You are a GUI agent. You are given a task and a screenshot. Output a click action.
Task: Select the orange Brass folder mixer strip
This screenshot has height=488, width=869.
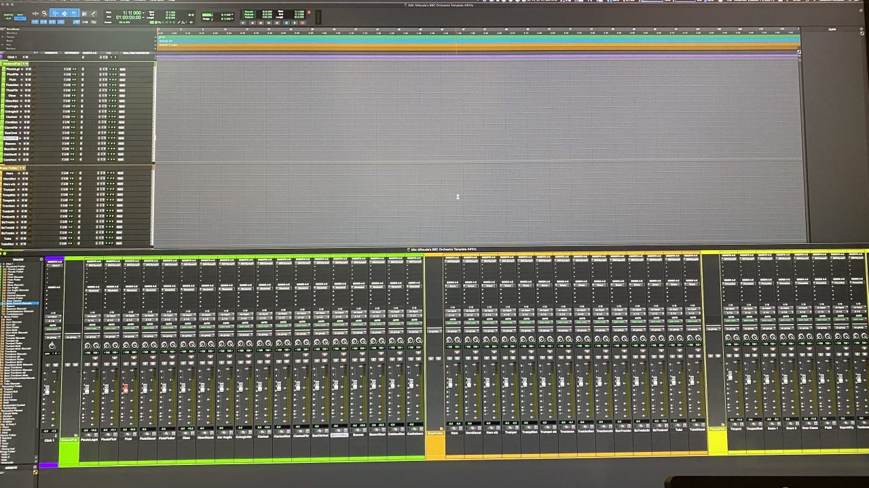point(435,434)
